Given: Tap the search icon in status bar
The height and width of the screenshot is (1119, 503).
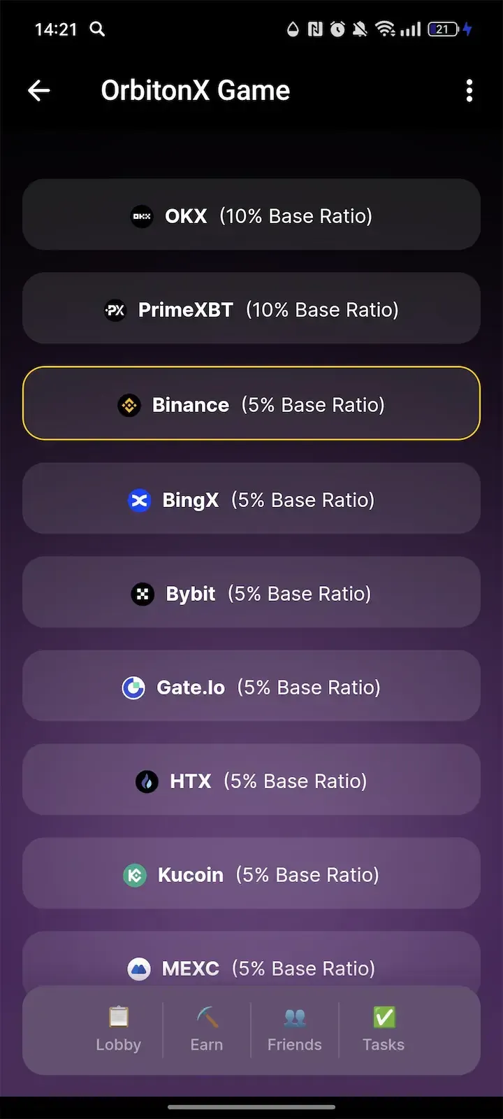Looking at the screenshot, I should pos(97,29).
